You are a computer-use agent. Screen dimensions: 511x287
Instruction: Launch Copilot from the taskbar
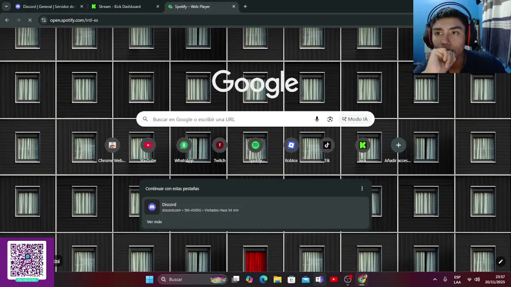(x=250, y=279)
